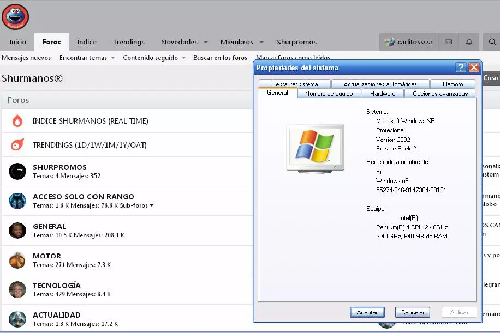Click the Foros section header
The image size is (500, 333).
[18, 100]
